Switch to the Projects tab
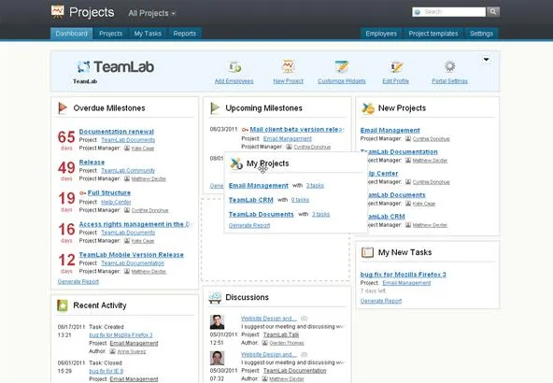The image size is (553, 383). pos(111,34)
